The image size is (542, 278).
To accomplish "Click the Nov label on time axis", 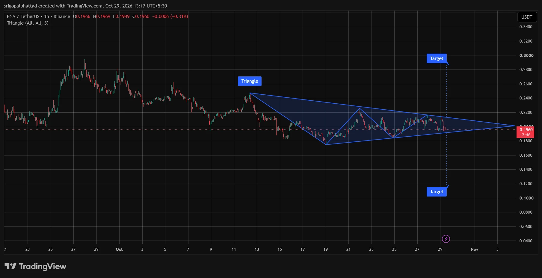I will (474, 249).
